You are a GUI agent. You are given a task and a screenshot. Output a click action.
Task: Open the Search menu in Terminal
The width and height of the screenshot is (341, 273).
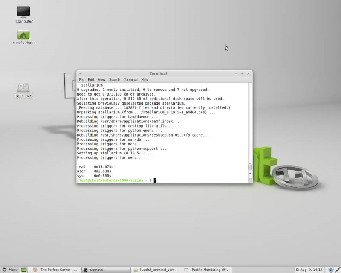114,79
